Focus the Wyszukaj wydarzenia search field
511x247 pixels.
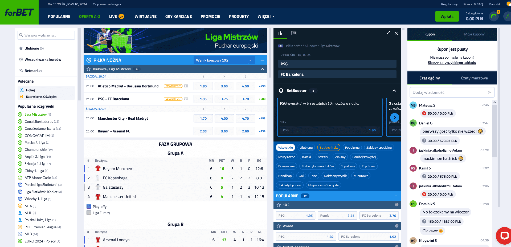[46, 35]
